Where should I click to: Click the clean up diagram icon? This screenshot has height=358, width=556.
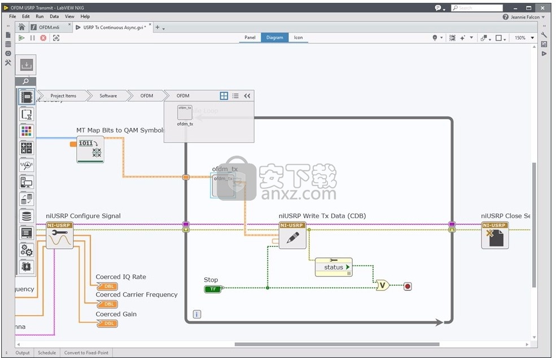[452, 38]
